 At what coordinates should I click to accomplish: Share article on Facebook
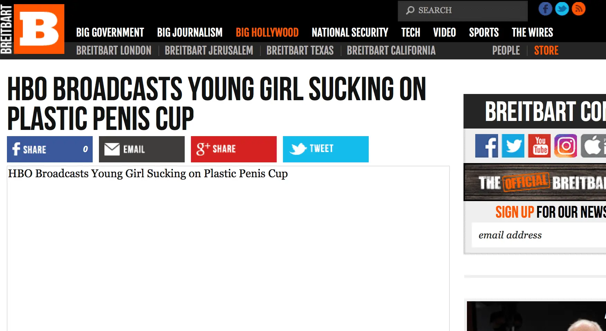(x=50, y=149)
